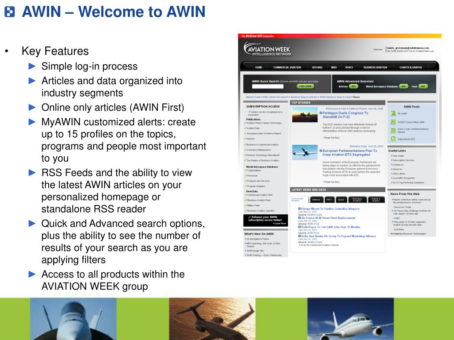454x340 pixels.
Task: Open About Us under Useful Links
Action: 397,169
